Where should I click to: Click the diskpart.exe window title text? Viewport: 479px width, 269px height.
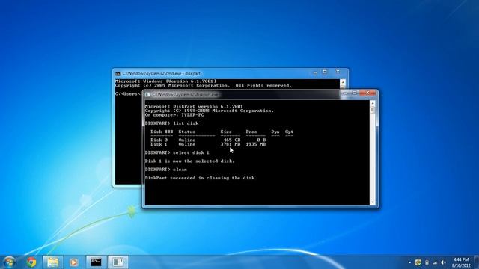coord(185,95)
